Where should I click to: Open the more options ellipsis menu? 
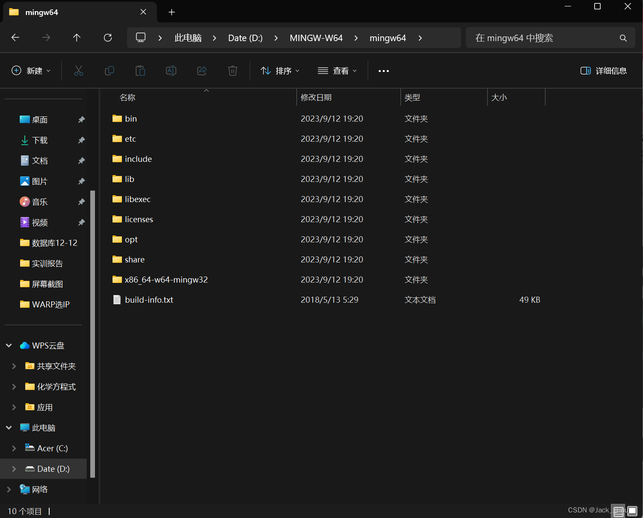pyautogui.click(x=384, y=71)
